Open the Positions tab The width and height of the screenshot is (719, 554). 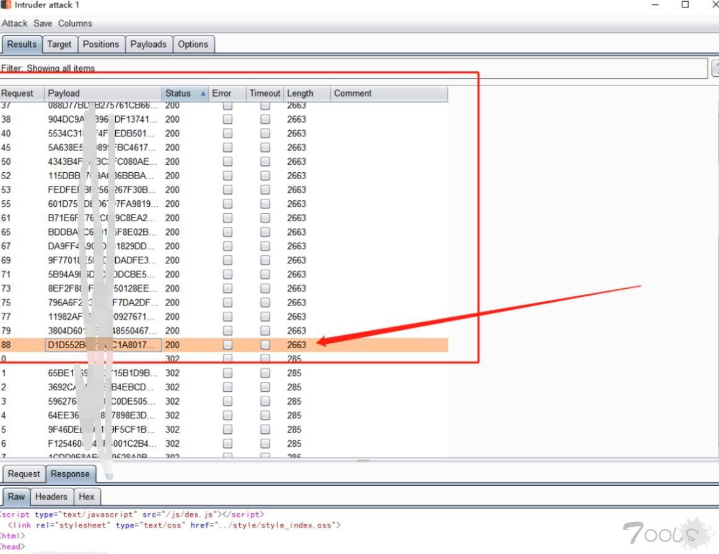click(x=101, y=44)
